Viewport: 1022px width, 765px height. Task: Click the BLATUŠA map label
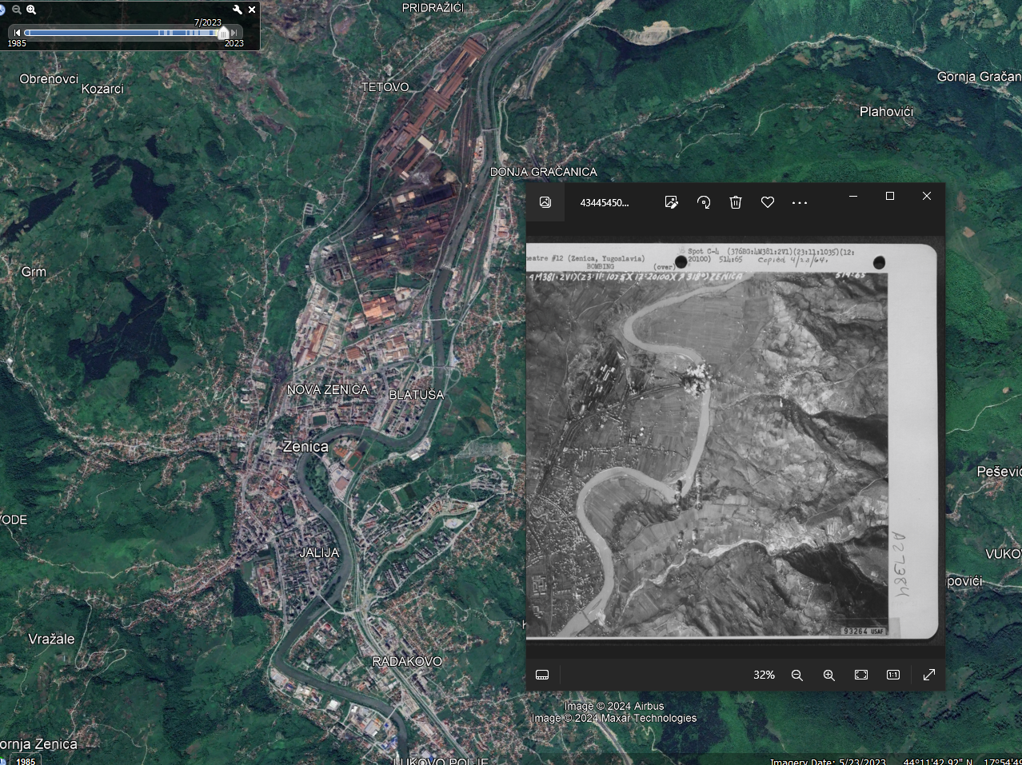click(x=416, y=395)
